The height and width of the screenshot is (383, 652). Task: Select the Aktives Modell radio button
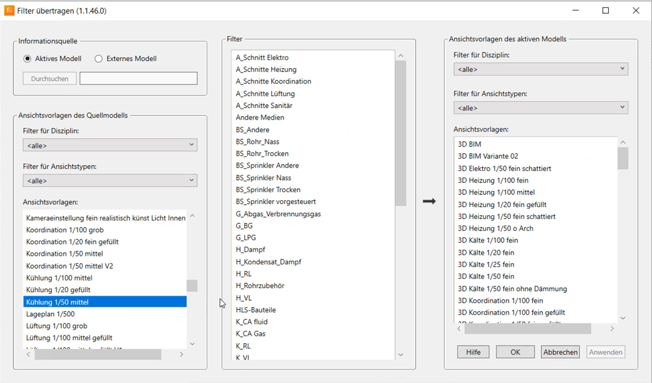click(x=28, y=59)
